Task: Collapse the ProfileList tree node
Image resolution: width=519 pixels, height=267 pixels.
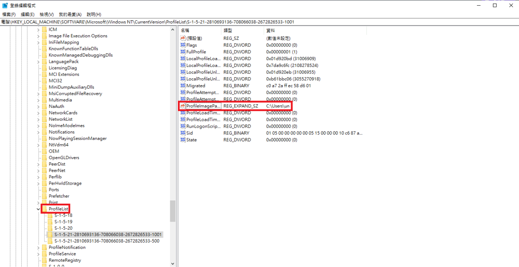Action: [38, 209]
